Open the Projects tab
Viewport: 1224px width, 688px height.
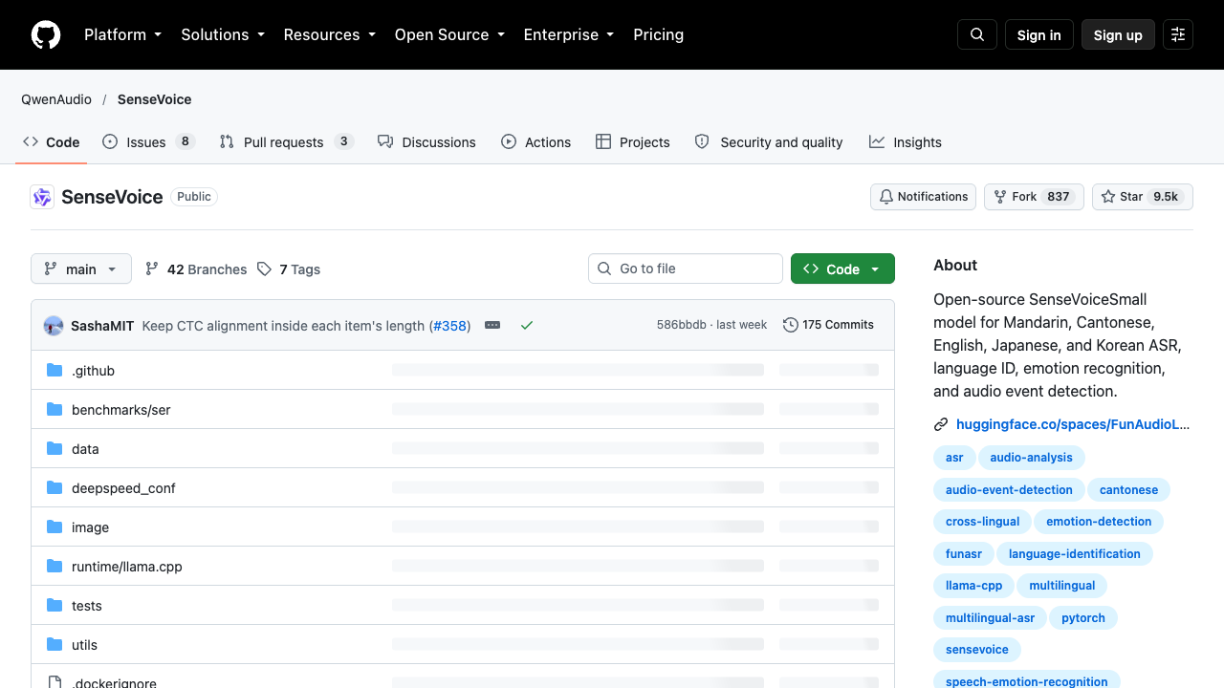pyautogui.click(x=632, y=142)
